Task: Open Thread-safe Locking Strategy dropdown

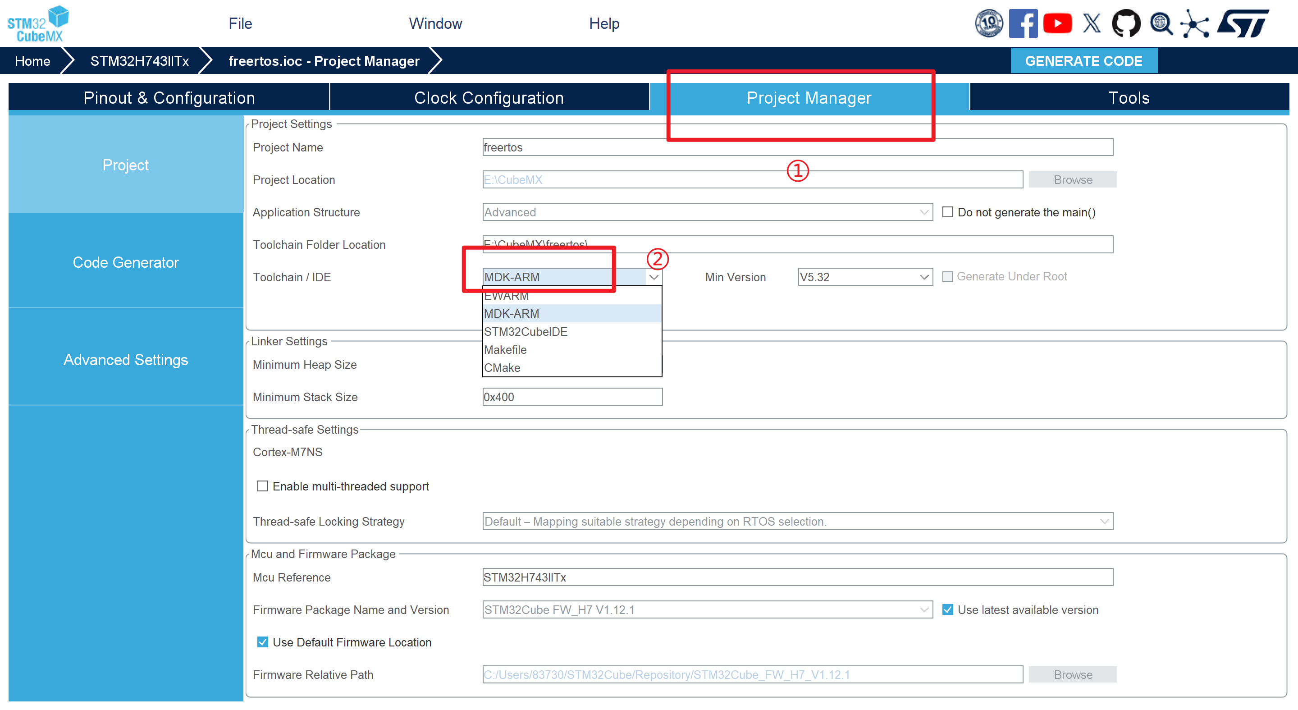Action: [798, 522]
